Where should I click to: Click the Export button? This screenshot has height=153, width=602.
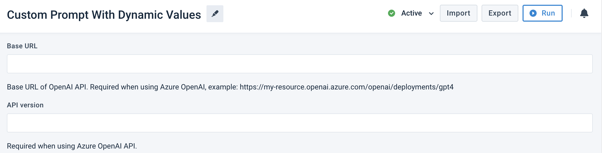click(500, 13)
